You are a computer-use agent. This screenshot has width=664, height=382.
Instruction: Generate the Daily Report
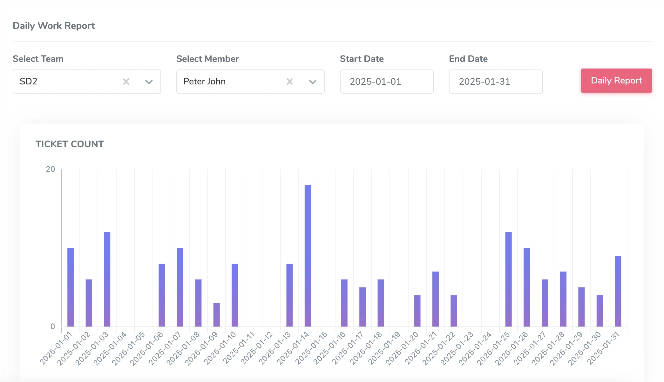(x=616, y=81)
